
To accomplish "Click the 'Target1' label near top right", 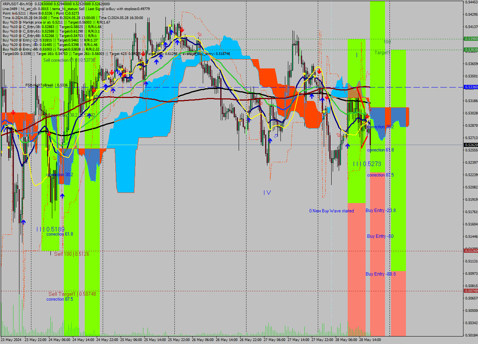I will pos(382,53).
